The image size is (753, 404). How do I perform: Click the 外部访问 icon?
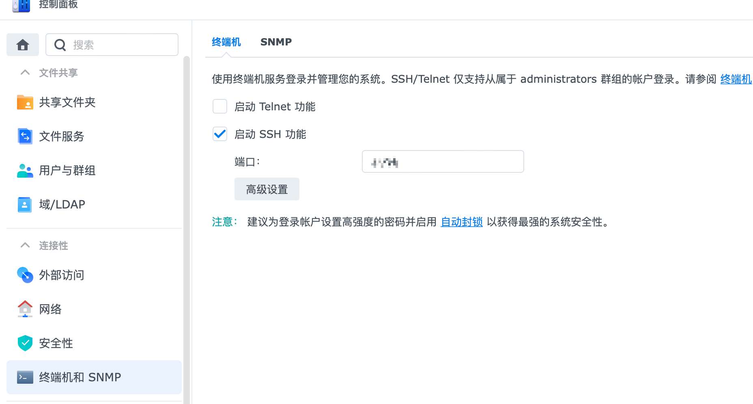tap(25, 275)
